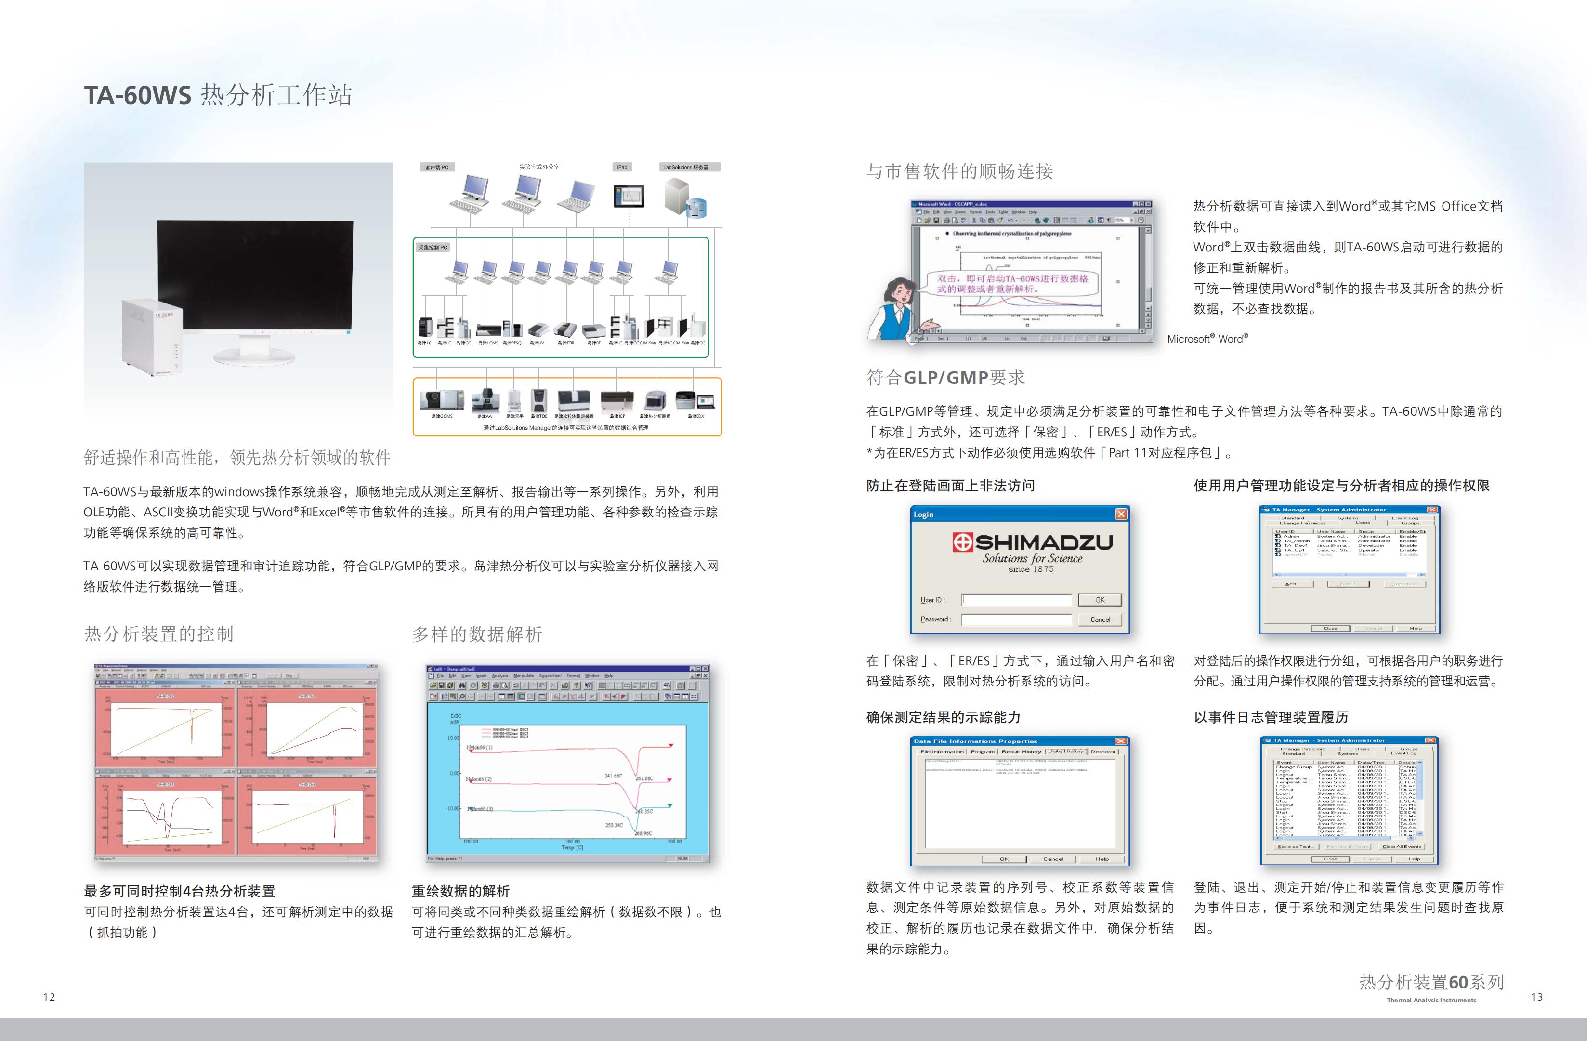1587x1041 pixels.
Task: Click the TA_Admin user icon in list
Action: tap(1278, 541)
